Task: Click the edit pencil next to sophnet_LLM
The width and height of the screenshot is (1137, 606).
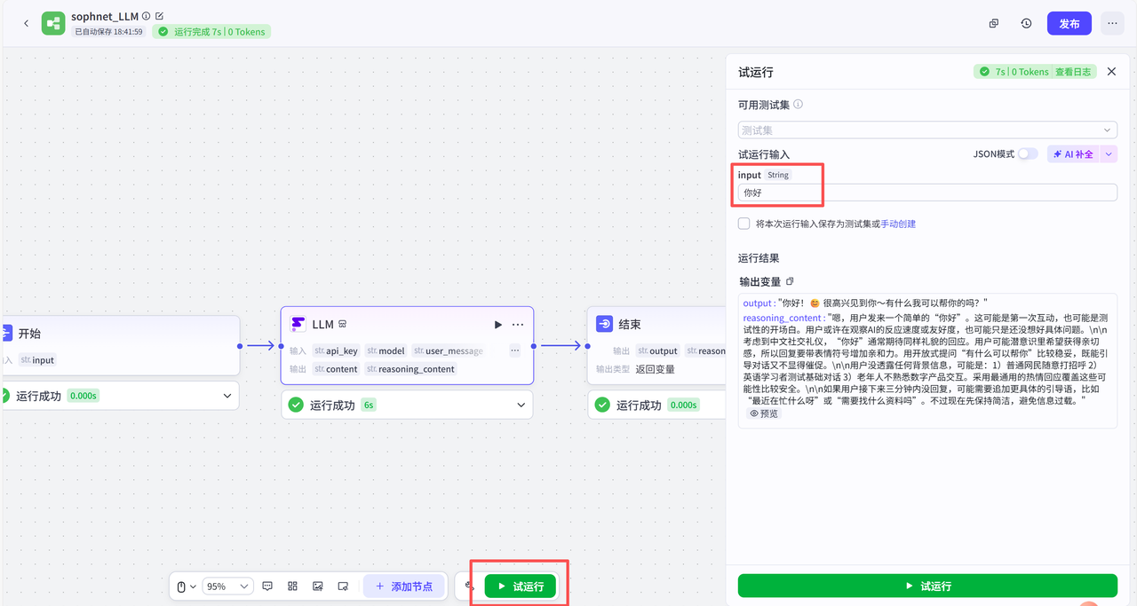Action: [x=159, y=16]
